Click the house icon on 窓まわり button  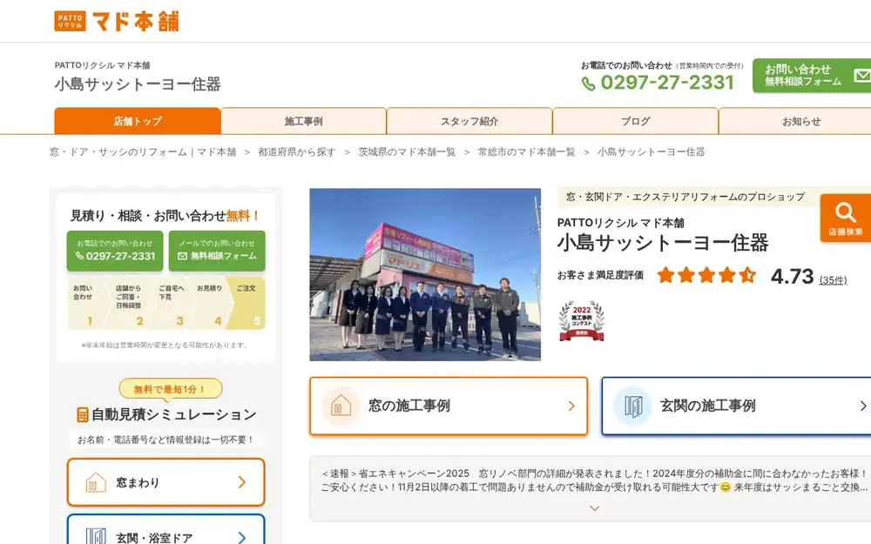[96, 482]
